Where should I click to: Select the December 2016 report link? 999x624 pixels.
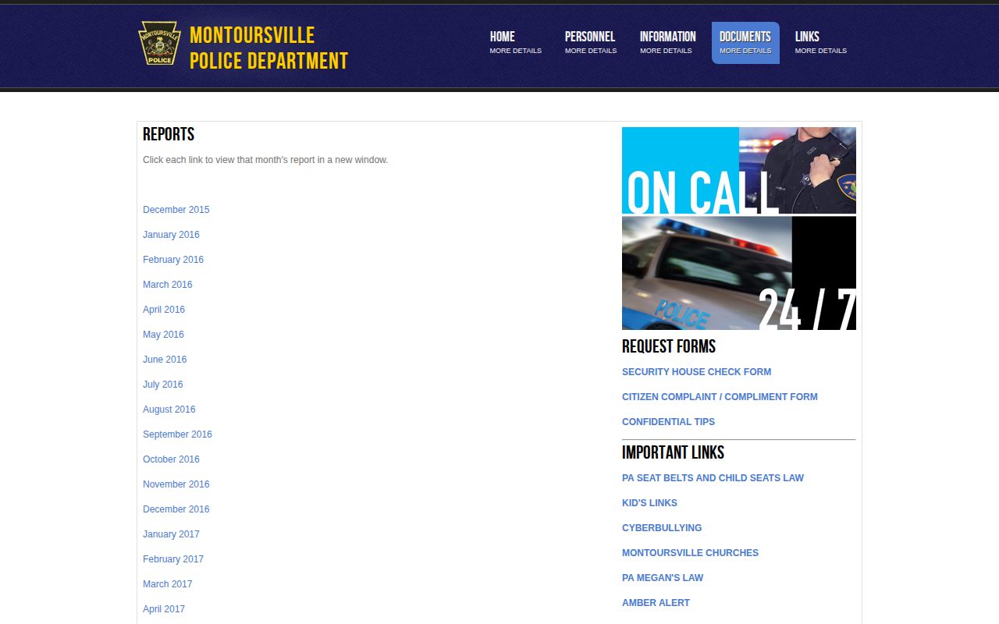(176, 509)
